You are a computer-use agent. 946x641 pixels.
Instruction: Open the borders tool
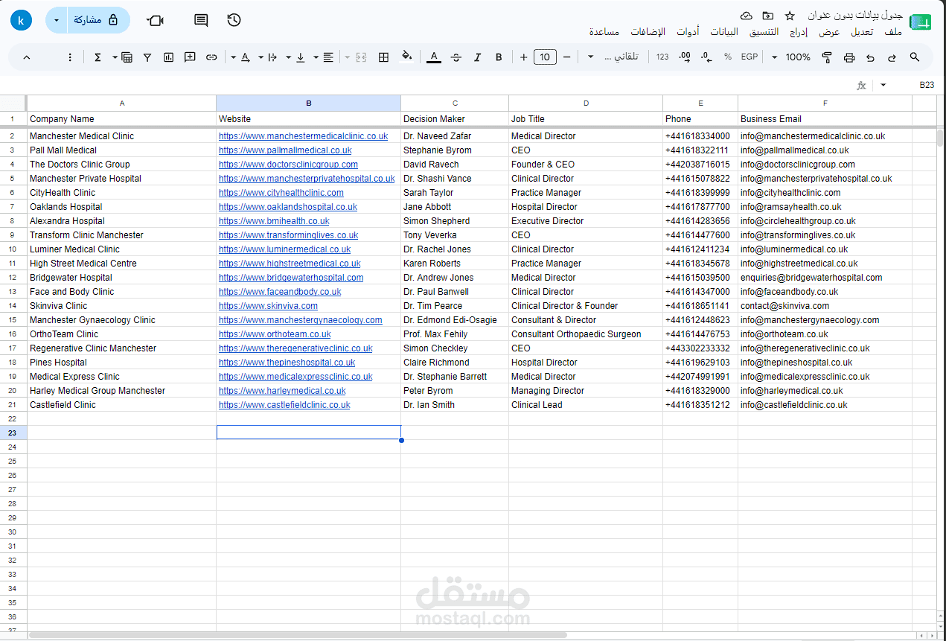tap(384, 57)
